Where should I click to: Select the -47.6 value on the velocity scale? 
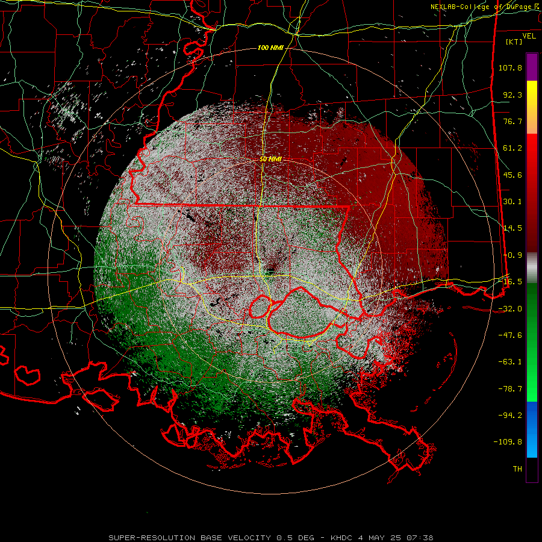[510, 335]
